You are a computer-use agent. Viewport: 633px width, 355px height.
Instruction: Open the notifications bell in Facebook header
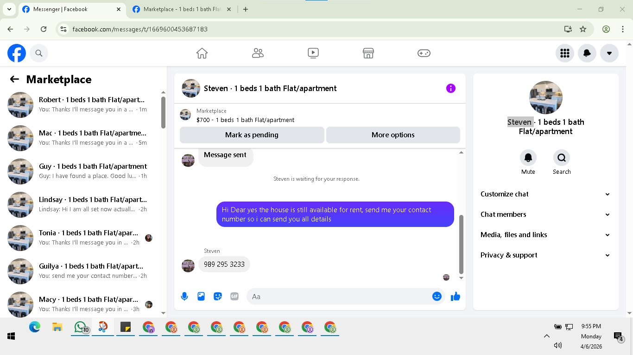point(587,53)
